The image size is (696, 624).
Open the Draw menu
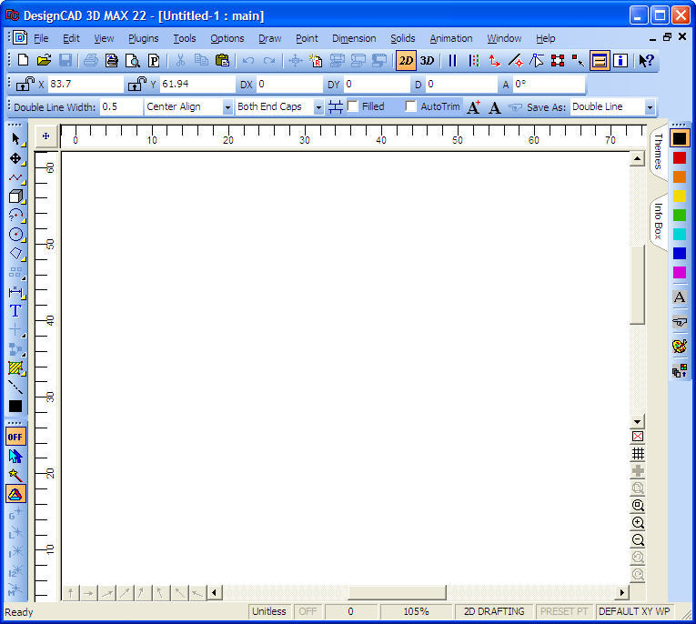pos(270,38)
